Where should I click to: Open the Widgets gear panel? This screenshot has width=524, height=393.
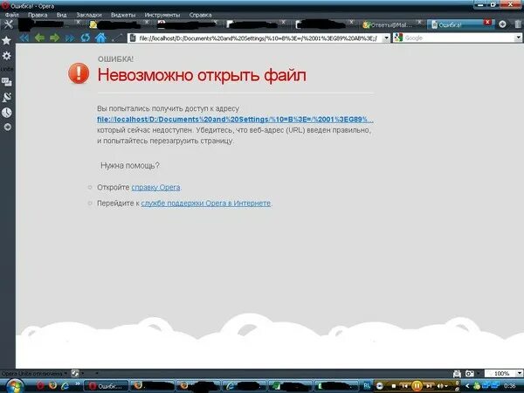pos(7,56)
